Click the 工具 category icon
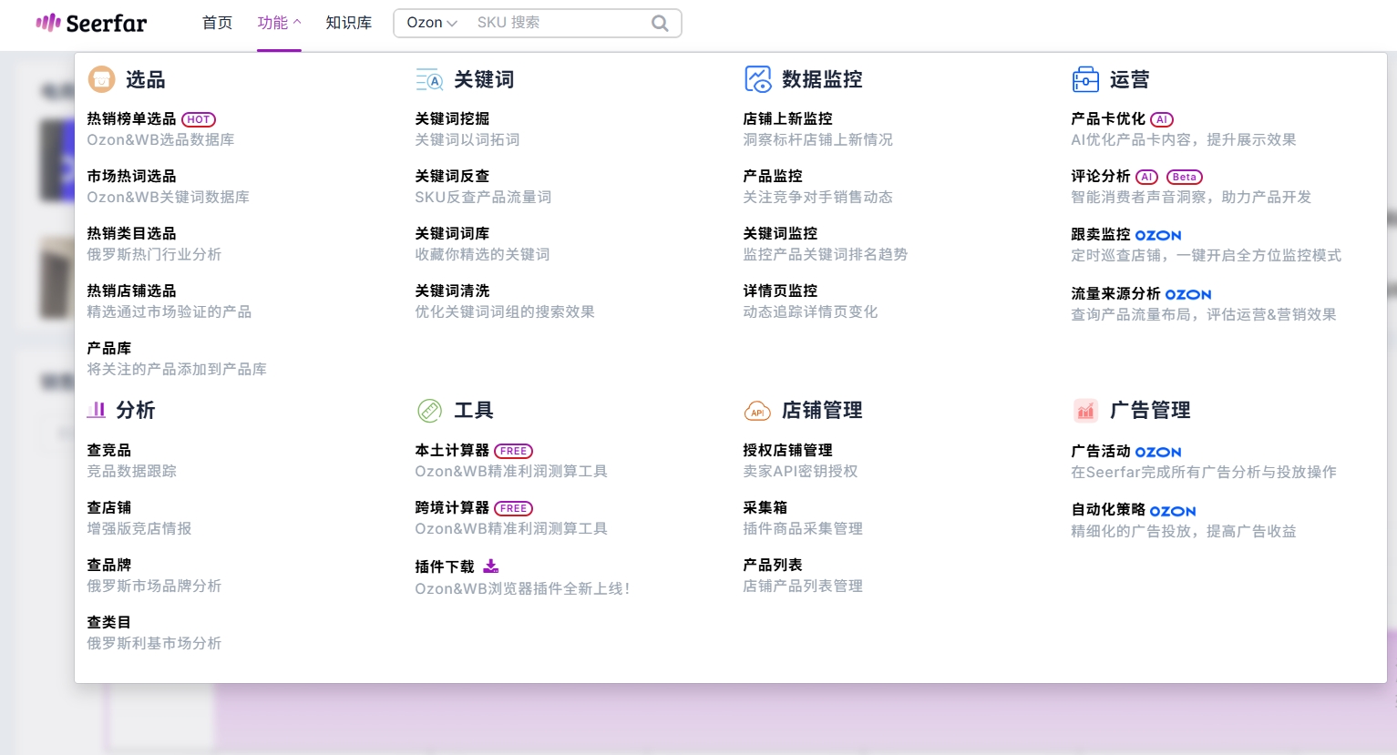Image resolution: width=1397 pixels, height=755 pixels. coord(429,411)
